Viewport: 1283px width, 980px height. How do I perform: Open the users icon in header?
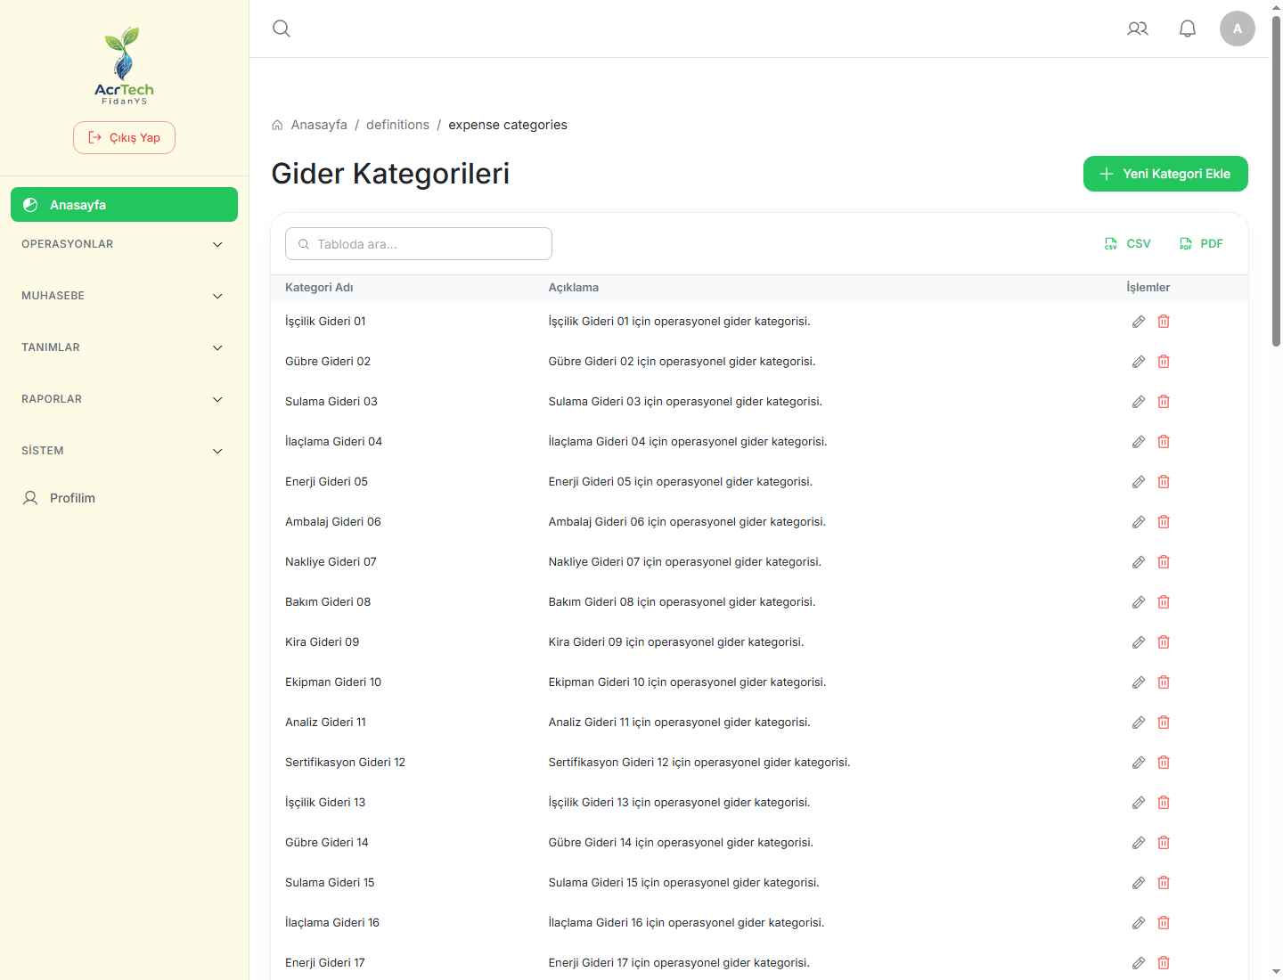(x=1138, y=29)
